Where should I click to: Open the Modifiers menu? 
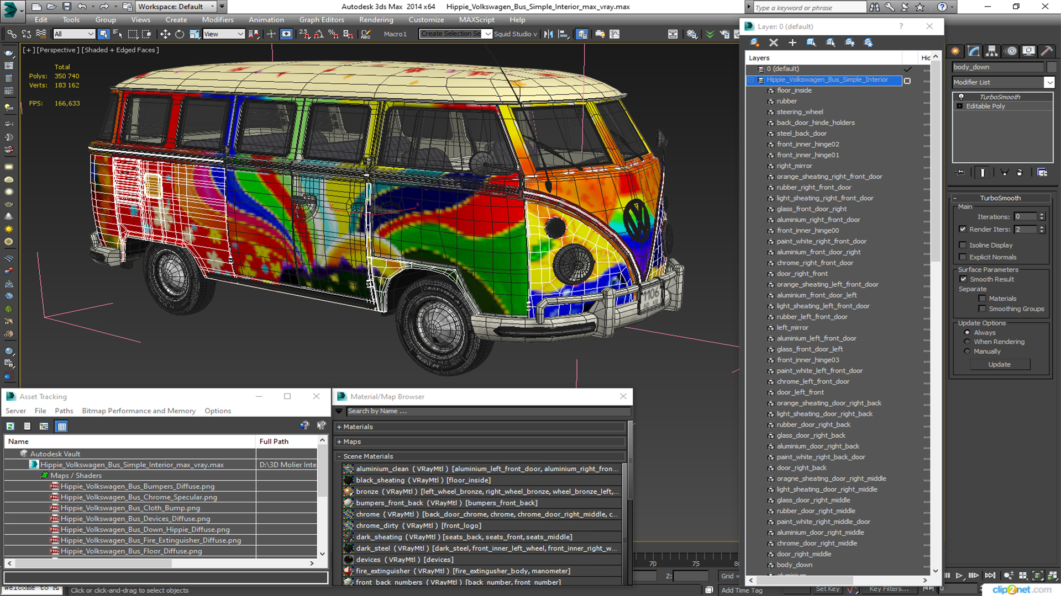click(217, 20)
